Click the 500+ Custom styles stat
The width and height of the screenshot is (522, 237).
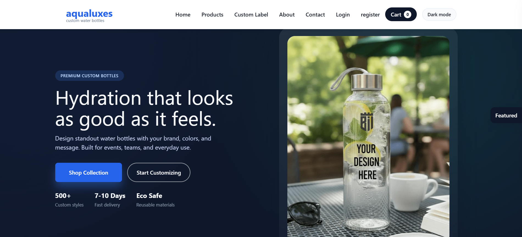point(69,200)
